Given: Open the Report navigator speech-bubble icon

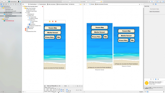Looking at the screenshot, I should tap(21, 4).
